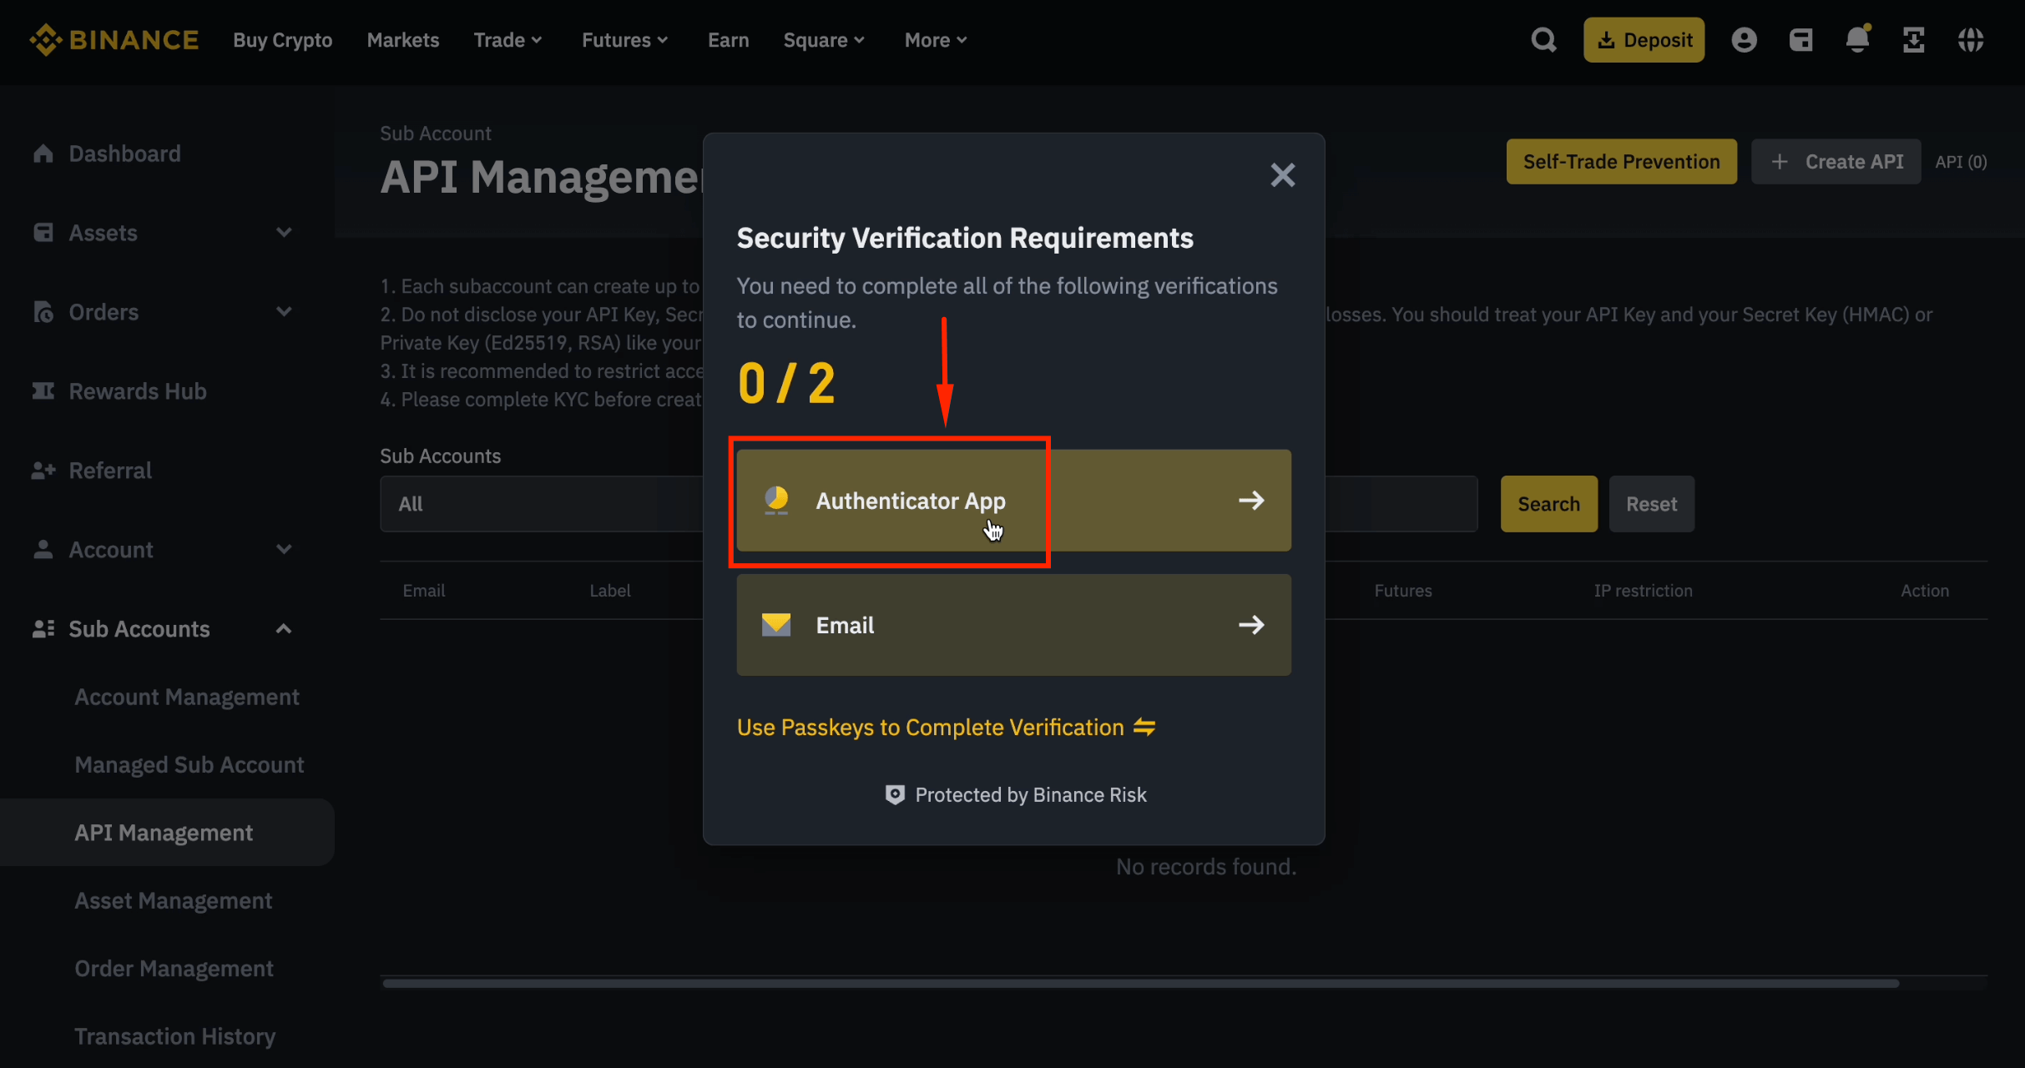Proceed with the Authenticator App arrow

[1251, 501]
